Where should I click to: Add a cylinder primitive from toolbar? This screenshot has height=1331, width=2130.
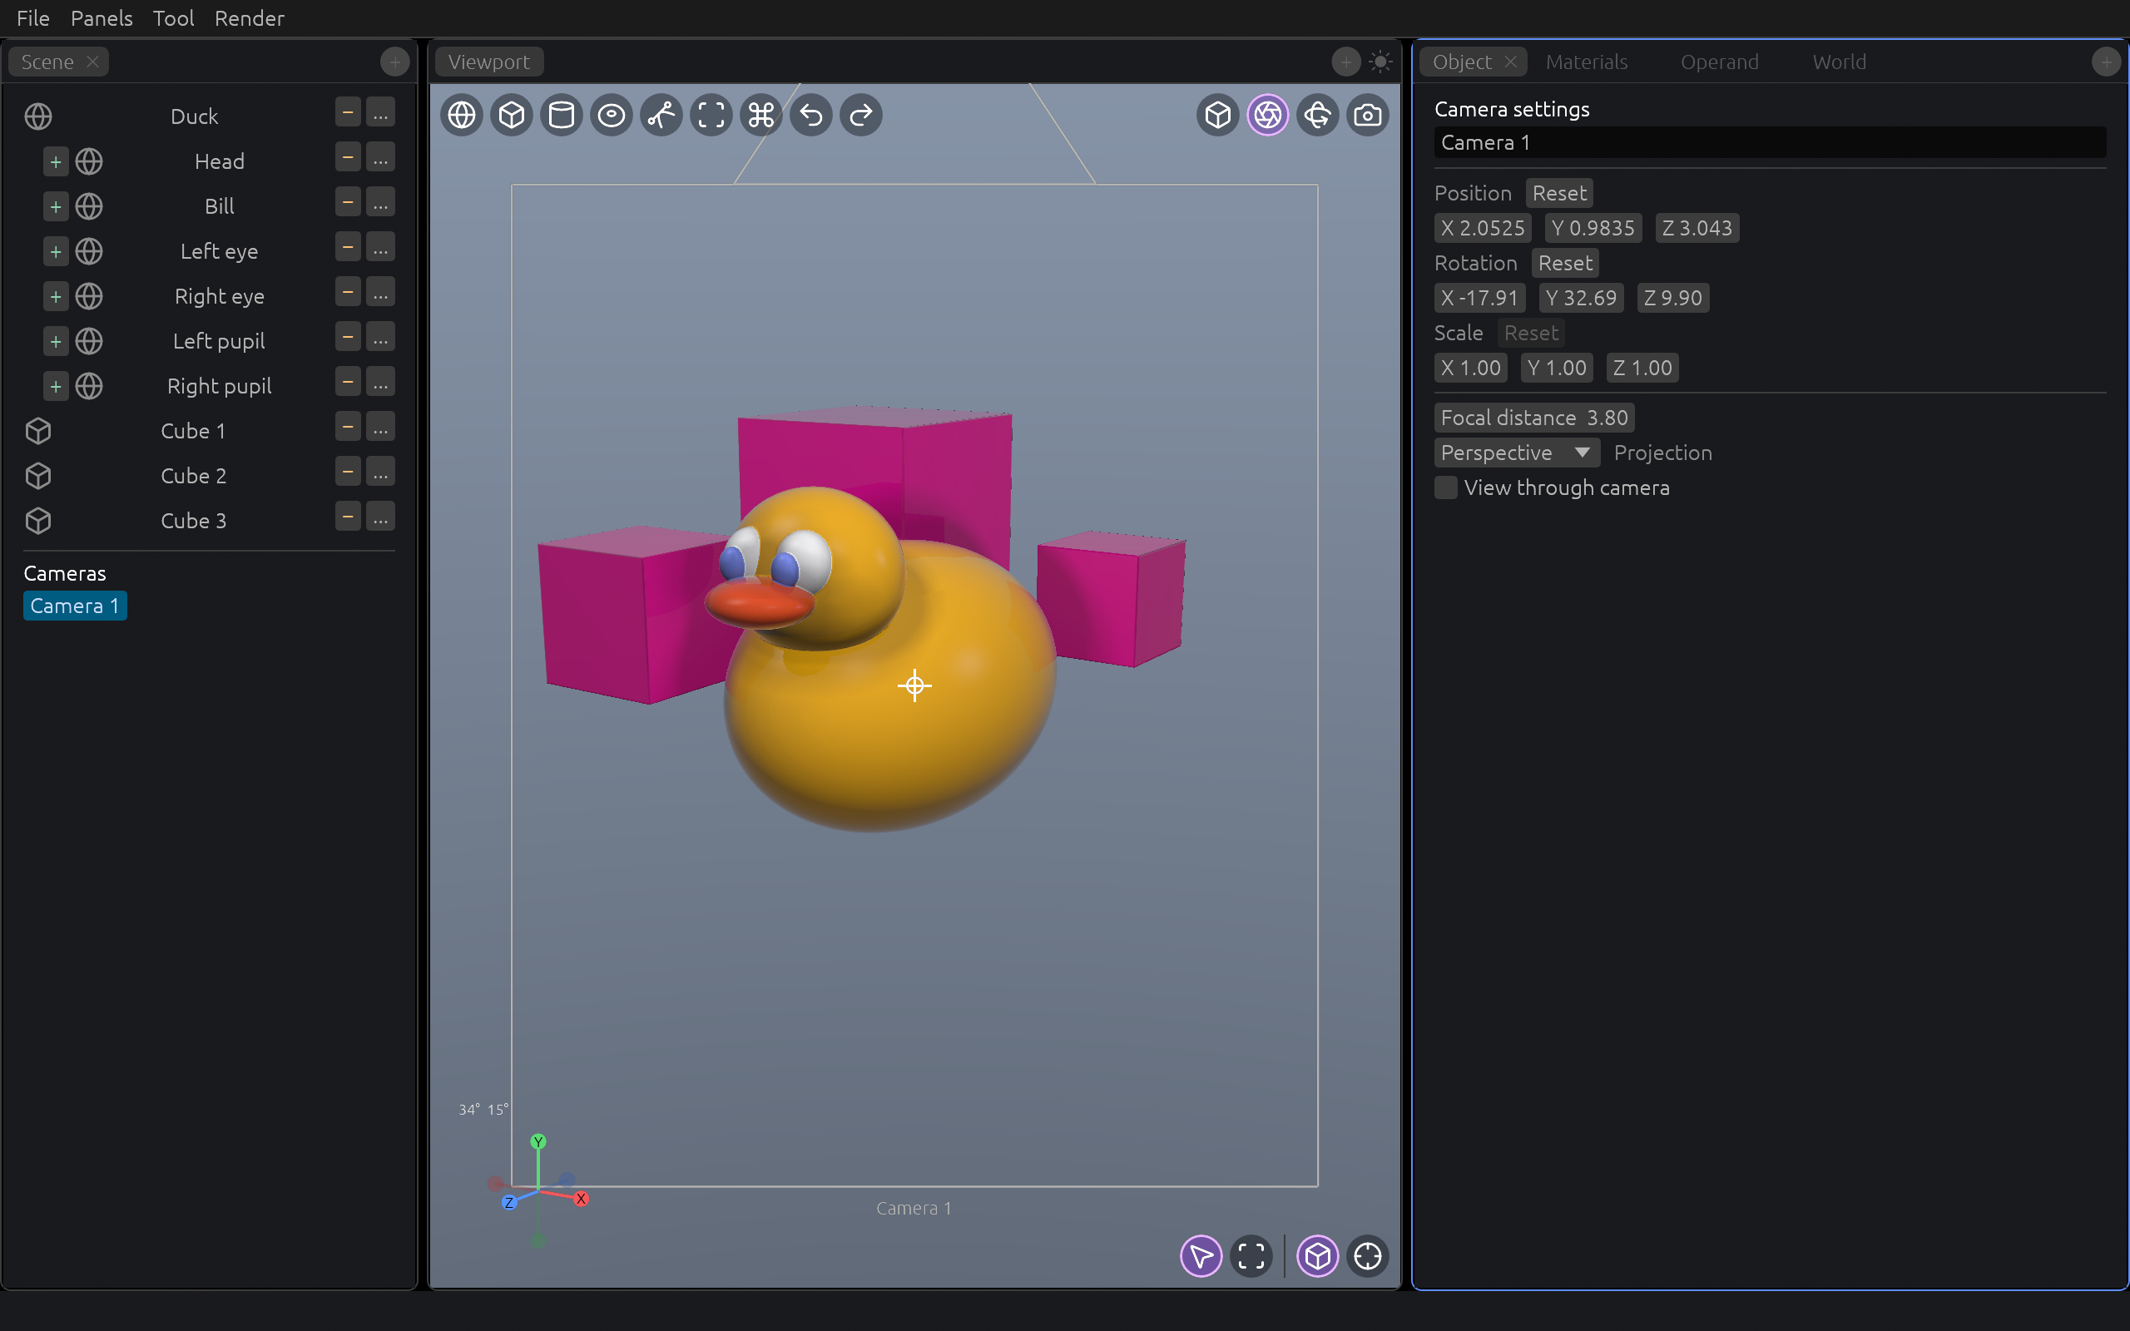pos(562,116)
